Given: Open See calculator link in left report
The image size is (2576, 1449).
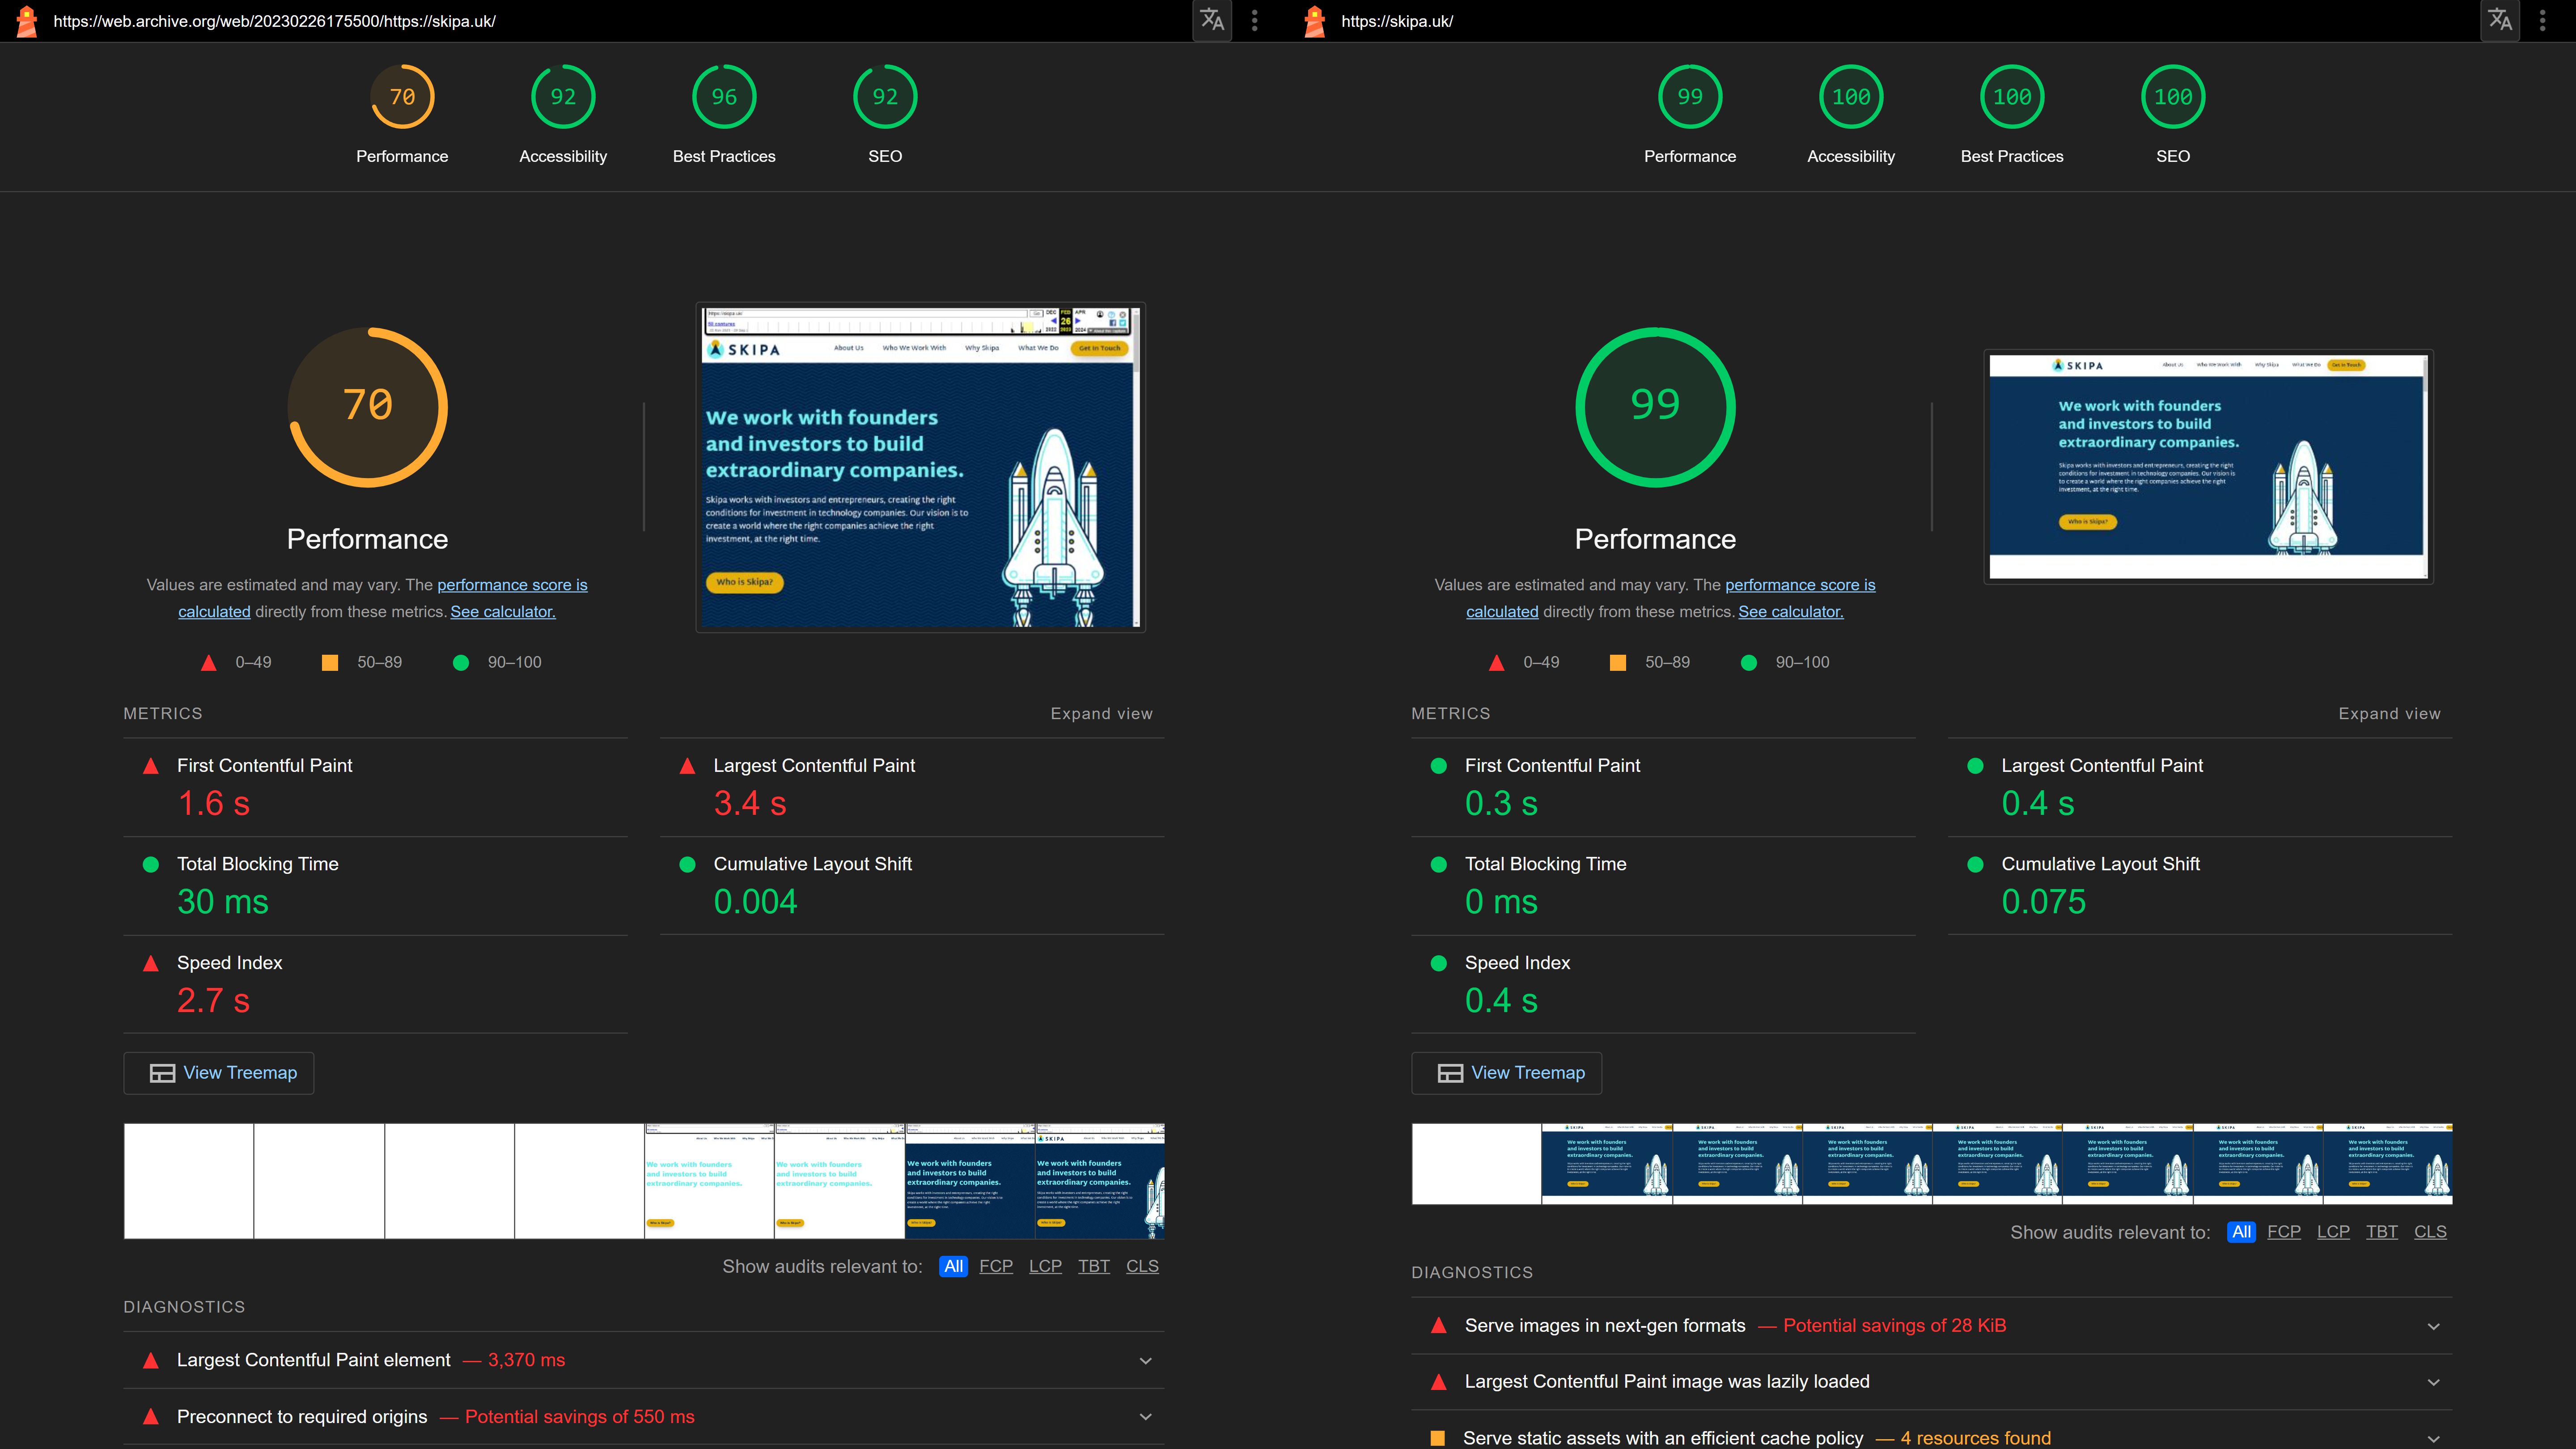Looking at the screenshot, I should (x=503, y=612).
